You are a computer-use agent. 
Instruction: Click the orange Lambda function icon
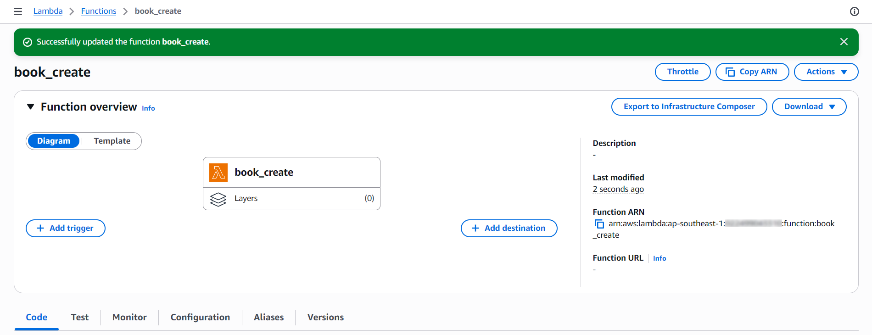click(x=218, y=173)
